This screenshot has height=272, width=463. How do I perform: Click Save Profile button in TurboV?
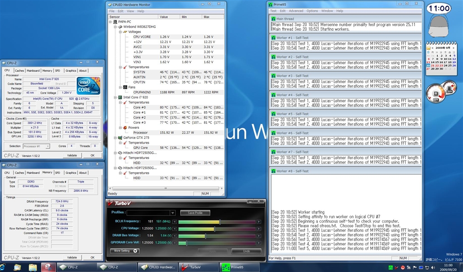point(195,213)
